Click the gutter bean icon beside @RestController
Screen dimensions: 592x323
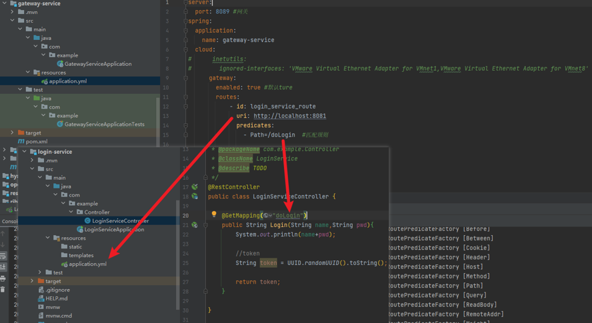pyautogui.click(x=195, y=186)
